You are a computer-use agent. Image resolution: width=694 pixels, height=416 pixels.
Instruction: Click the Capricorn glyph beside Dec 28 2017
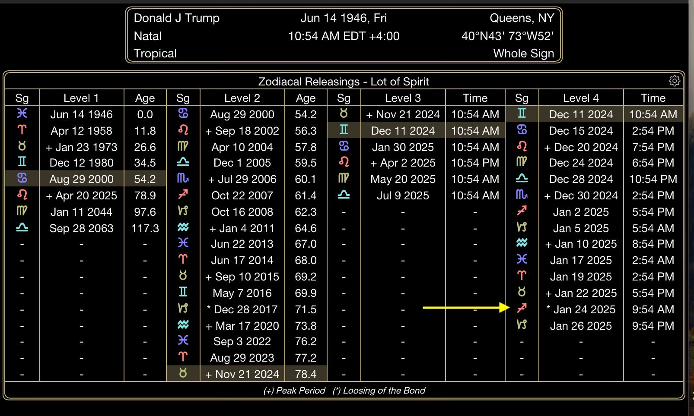183,309
